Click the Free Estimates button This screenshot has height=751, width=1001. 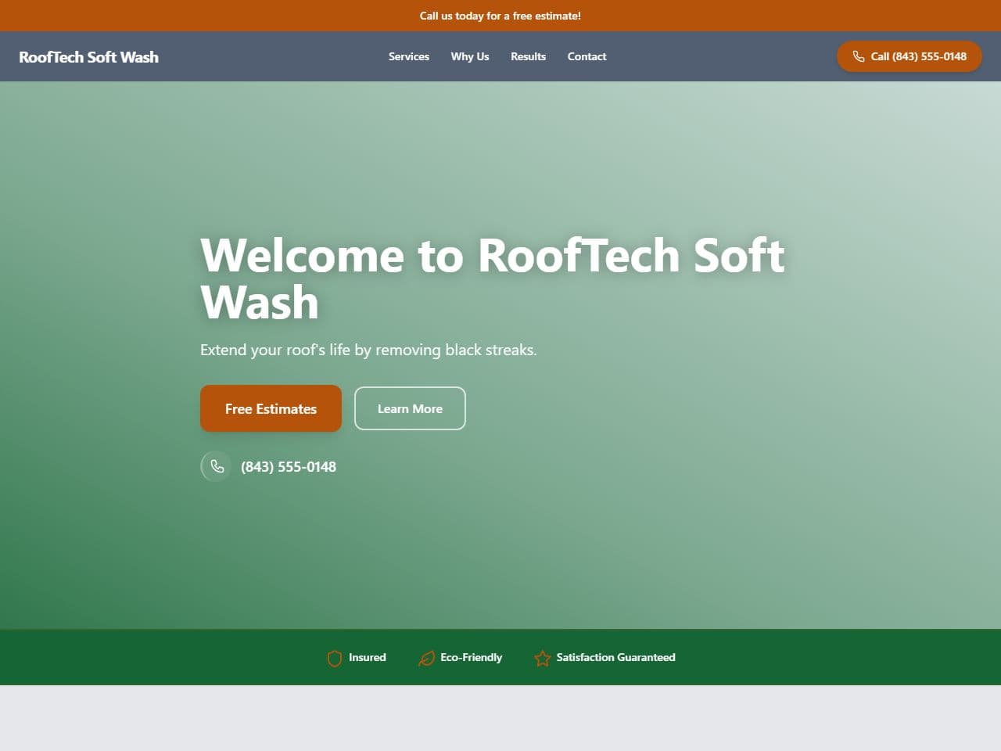pos(271,408)
